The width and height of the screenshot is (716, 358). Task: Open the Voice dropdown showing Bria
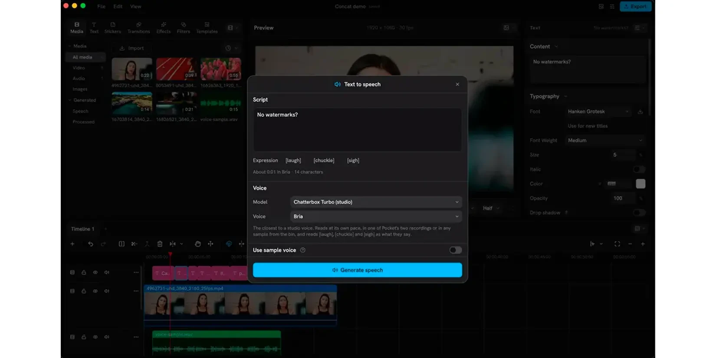(x=376, y=216)
